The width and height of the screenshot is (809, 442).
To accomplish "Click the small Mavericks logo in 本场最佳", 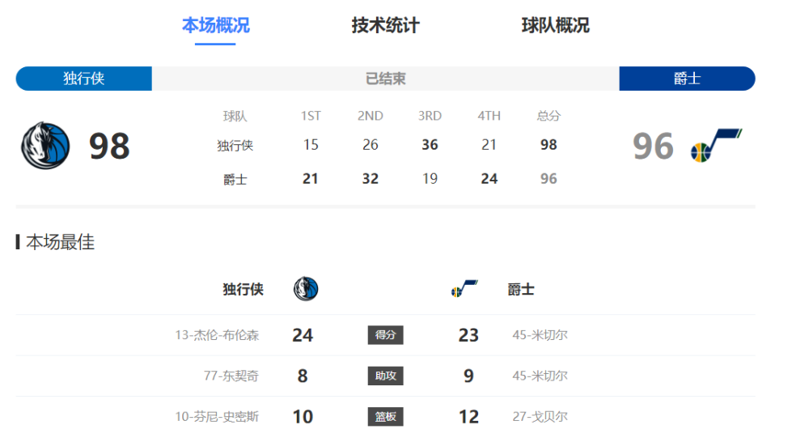I will click(x=306, y=289).
